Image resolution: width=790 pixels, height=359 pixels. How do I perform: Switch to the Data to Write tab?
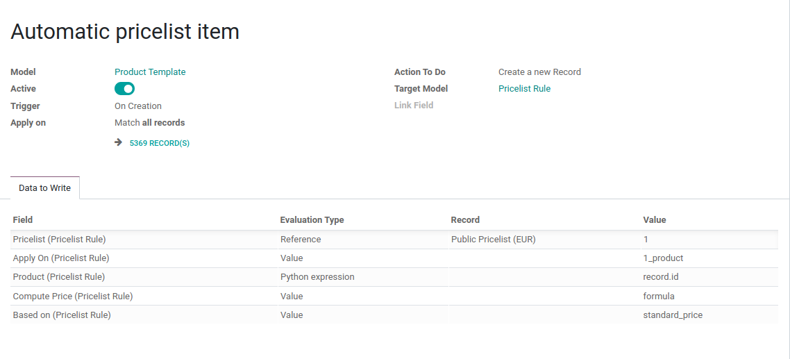coord(45,188)
